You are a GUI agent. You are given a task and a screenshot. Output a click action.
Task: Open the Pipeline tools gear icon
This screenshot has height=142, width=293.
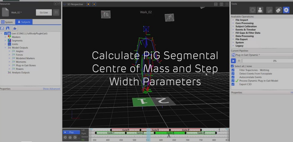click(286, 10)
